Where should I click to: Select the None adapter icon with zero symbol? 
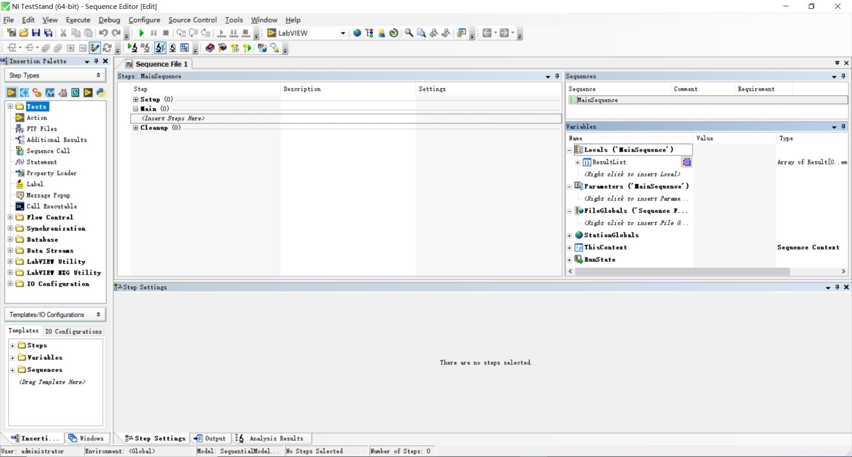click(75, 93)
